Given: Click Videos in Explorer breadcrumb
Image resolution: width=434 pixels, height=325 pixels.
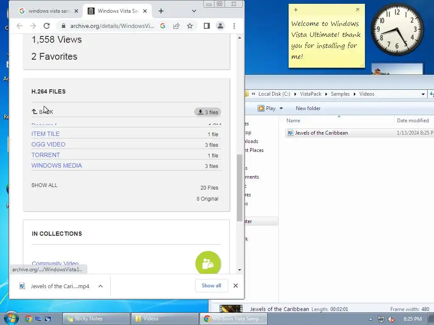Looking at the screenshot, I should (367, 94).
